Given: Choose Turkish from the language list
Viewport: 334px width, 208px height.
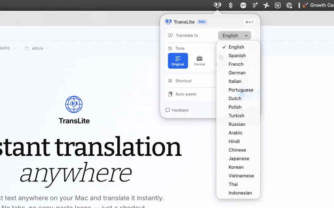Looking at the screenshot, I should point(238,116).
